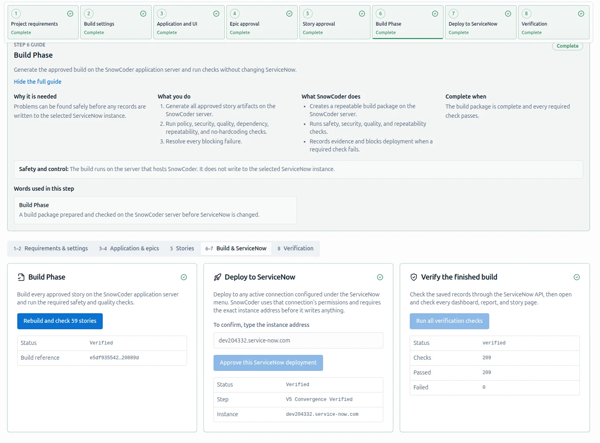Click Run all verification checks button

coord(449,321)
